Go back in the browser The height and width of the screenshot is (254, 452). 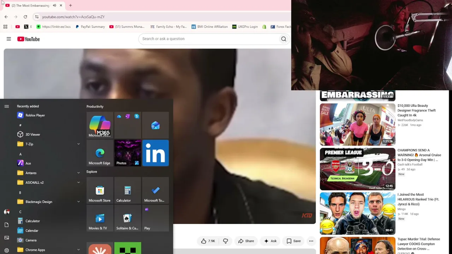pyautogui.click(x=6, y=17)
